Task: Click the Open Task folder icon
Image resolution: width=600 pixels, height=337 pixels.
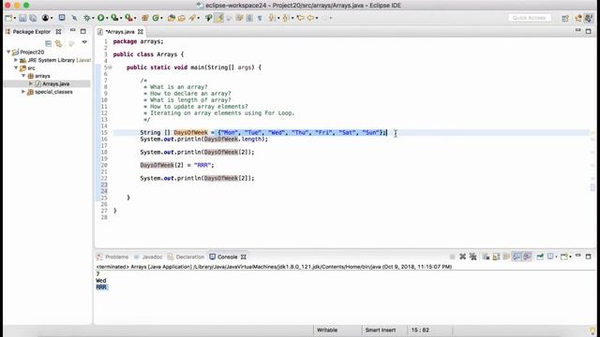Action: click(x=181, y=18)
